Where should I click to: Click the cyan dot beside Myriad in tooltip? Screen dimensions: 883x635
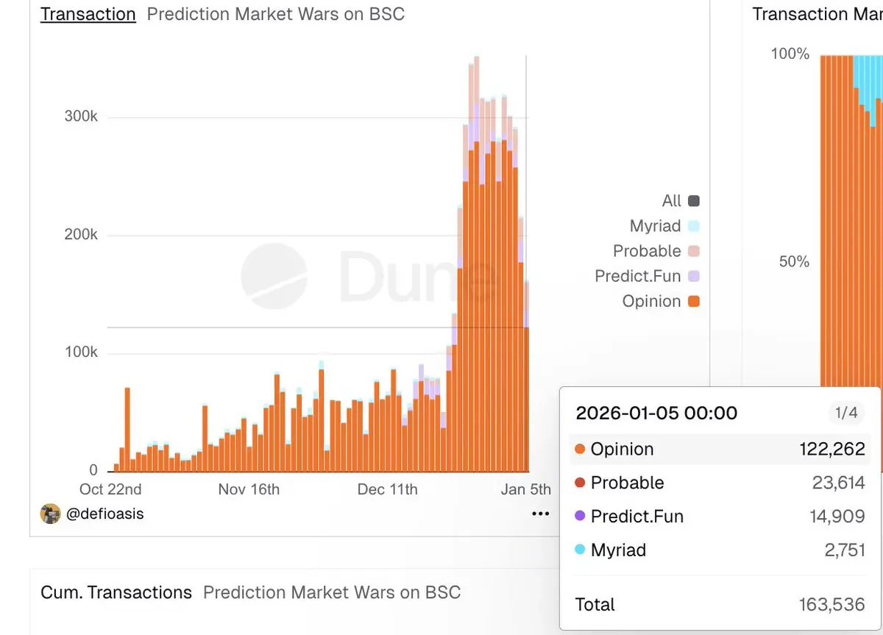(x=580, y=550)
